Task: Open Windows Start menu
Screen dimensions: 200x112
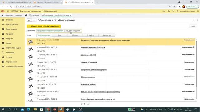Action: [x=3, y=110]
